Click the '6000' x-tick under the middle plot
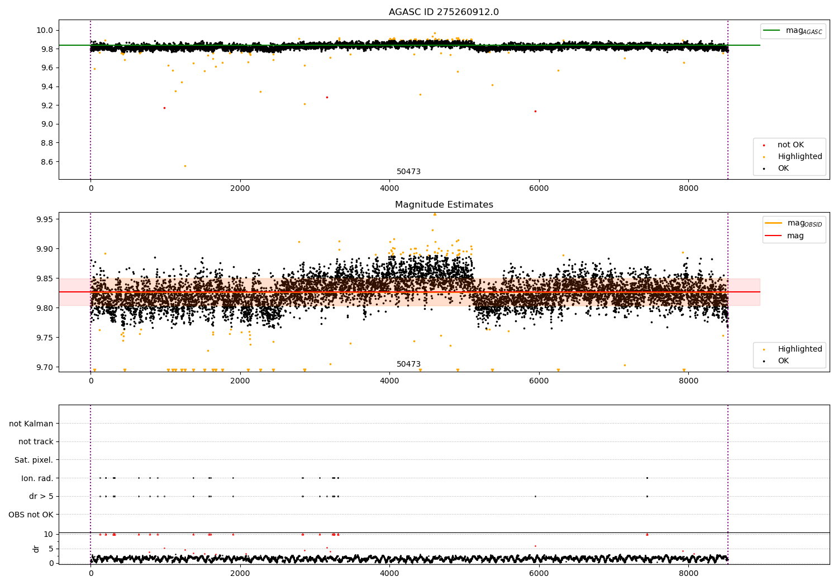 tap(539, 381)
